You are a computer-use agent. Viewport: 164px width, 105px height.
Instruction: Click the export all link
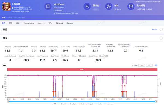click(x=154, y=30)
